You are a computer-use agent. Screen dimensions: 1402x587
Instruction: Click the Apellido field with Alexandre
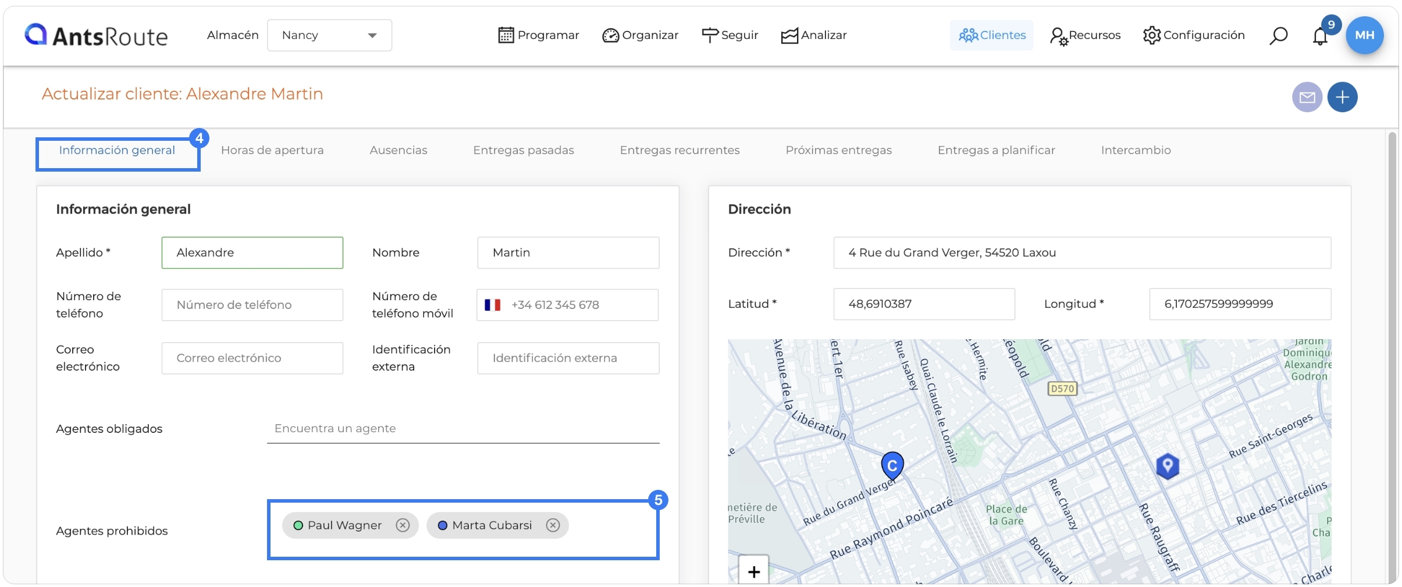point(252,252)
